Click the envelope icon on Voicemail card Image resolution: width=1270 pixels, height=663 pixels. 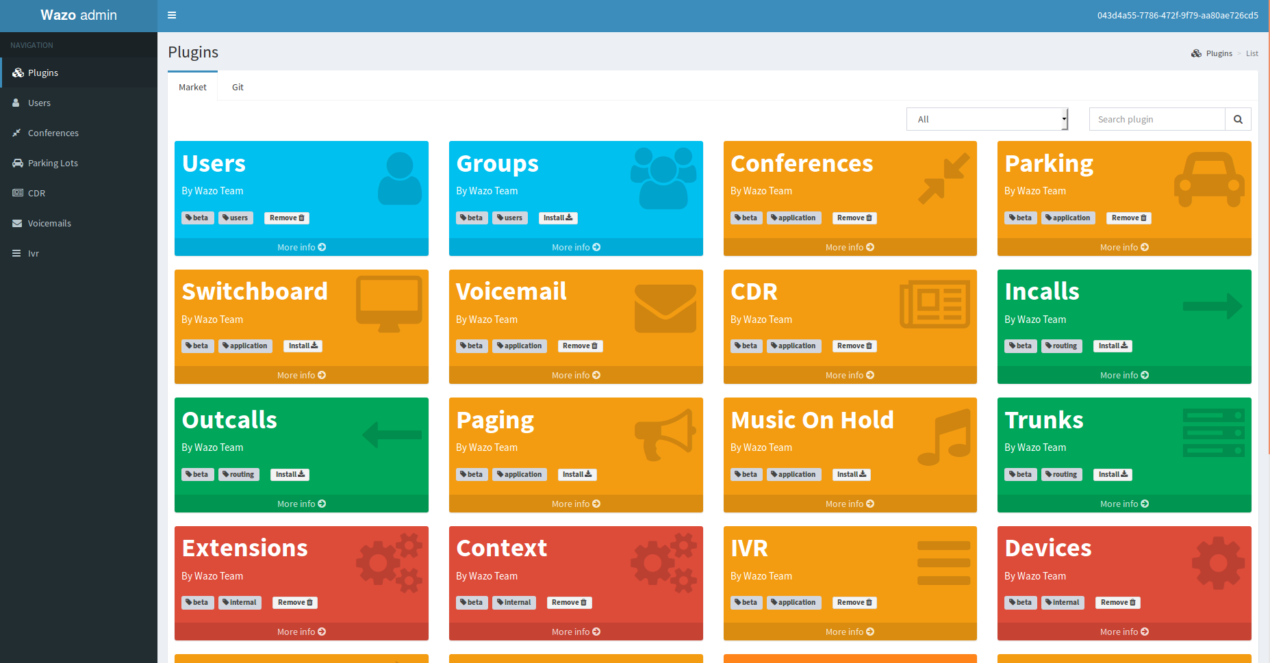[665, 309]
